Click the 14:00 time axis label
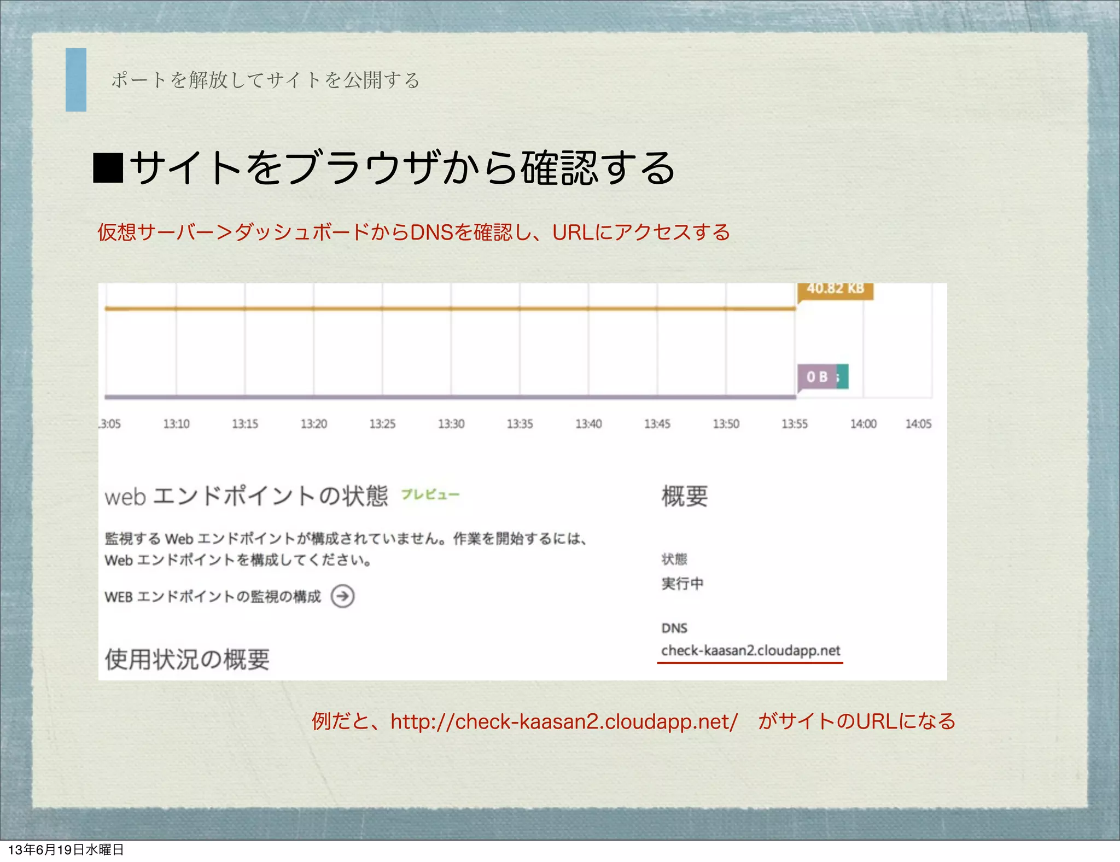This screenshot has height=862, width=1120. [x=864, y=424]
